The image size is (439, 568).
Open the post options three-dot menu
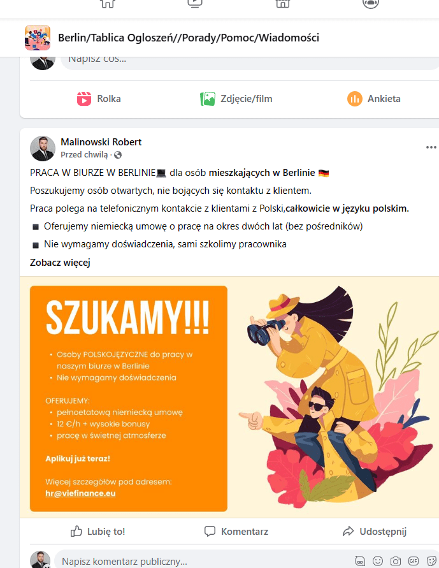coord(431,147)
